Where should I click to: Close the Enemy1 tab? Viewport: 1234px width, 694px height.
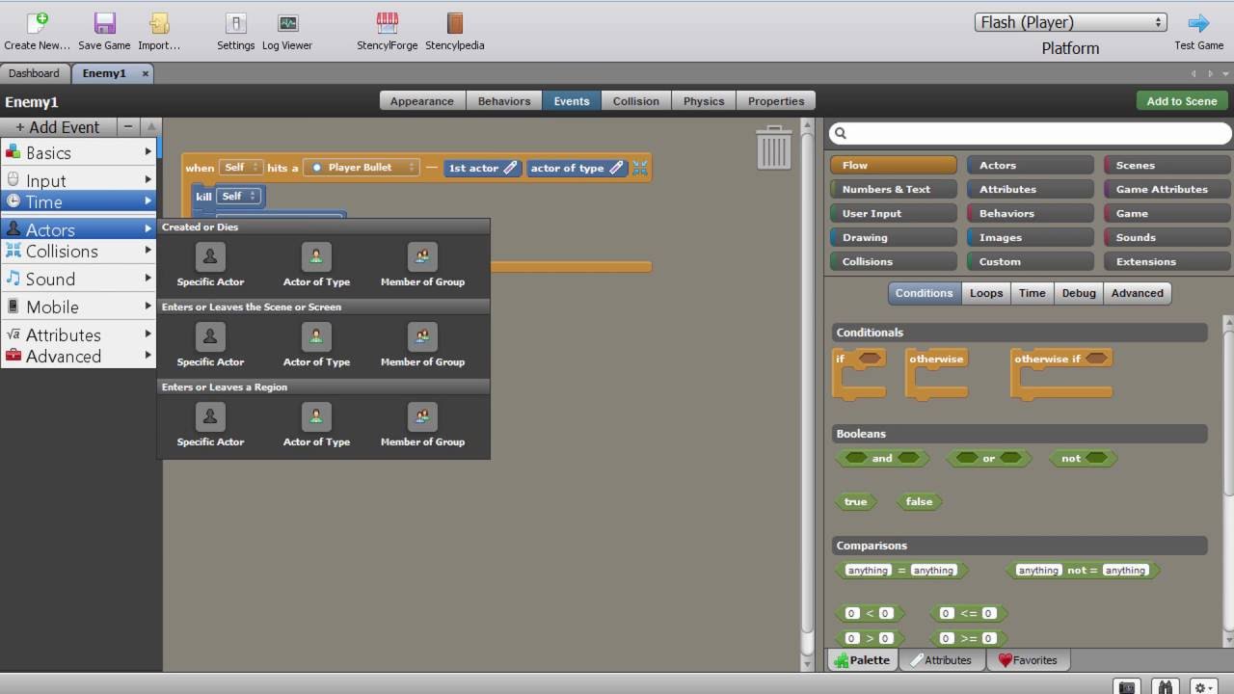[146, 73]
